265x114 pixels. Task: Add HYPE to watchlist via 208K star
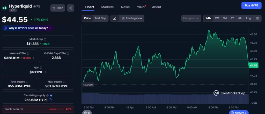click(58, 8)
